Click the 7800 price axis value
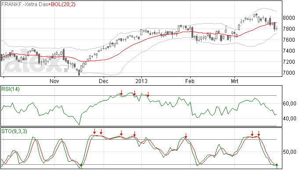Viewport: 303px width, 170px height. coord(289,29)
